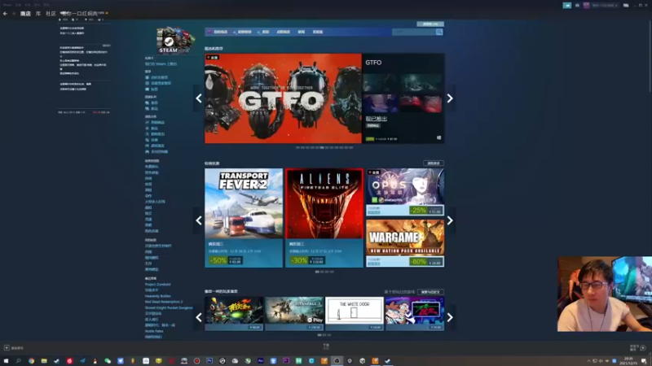Show previous featured game in GTFO carousel
This screenshot has width=652, height=366.
(x=199, y=98)
